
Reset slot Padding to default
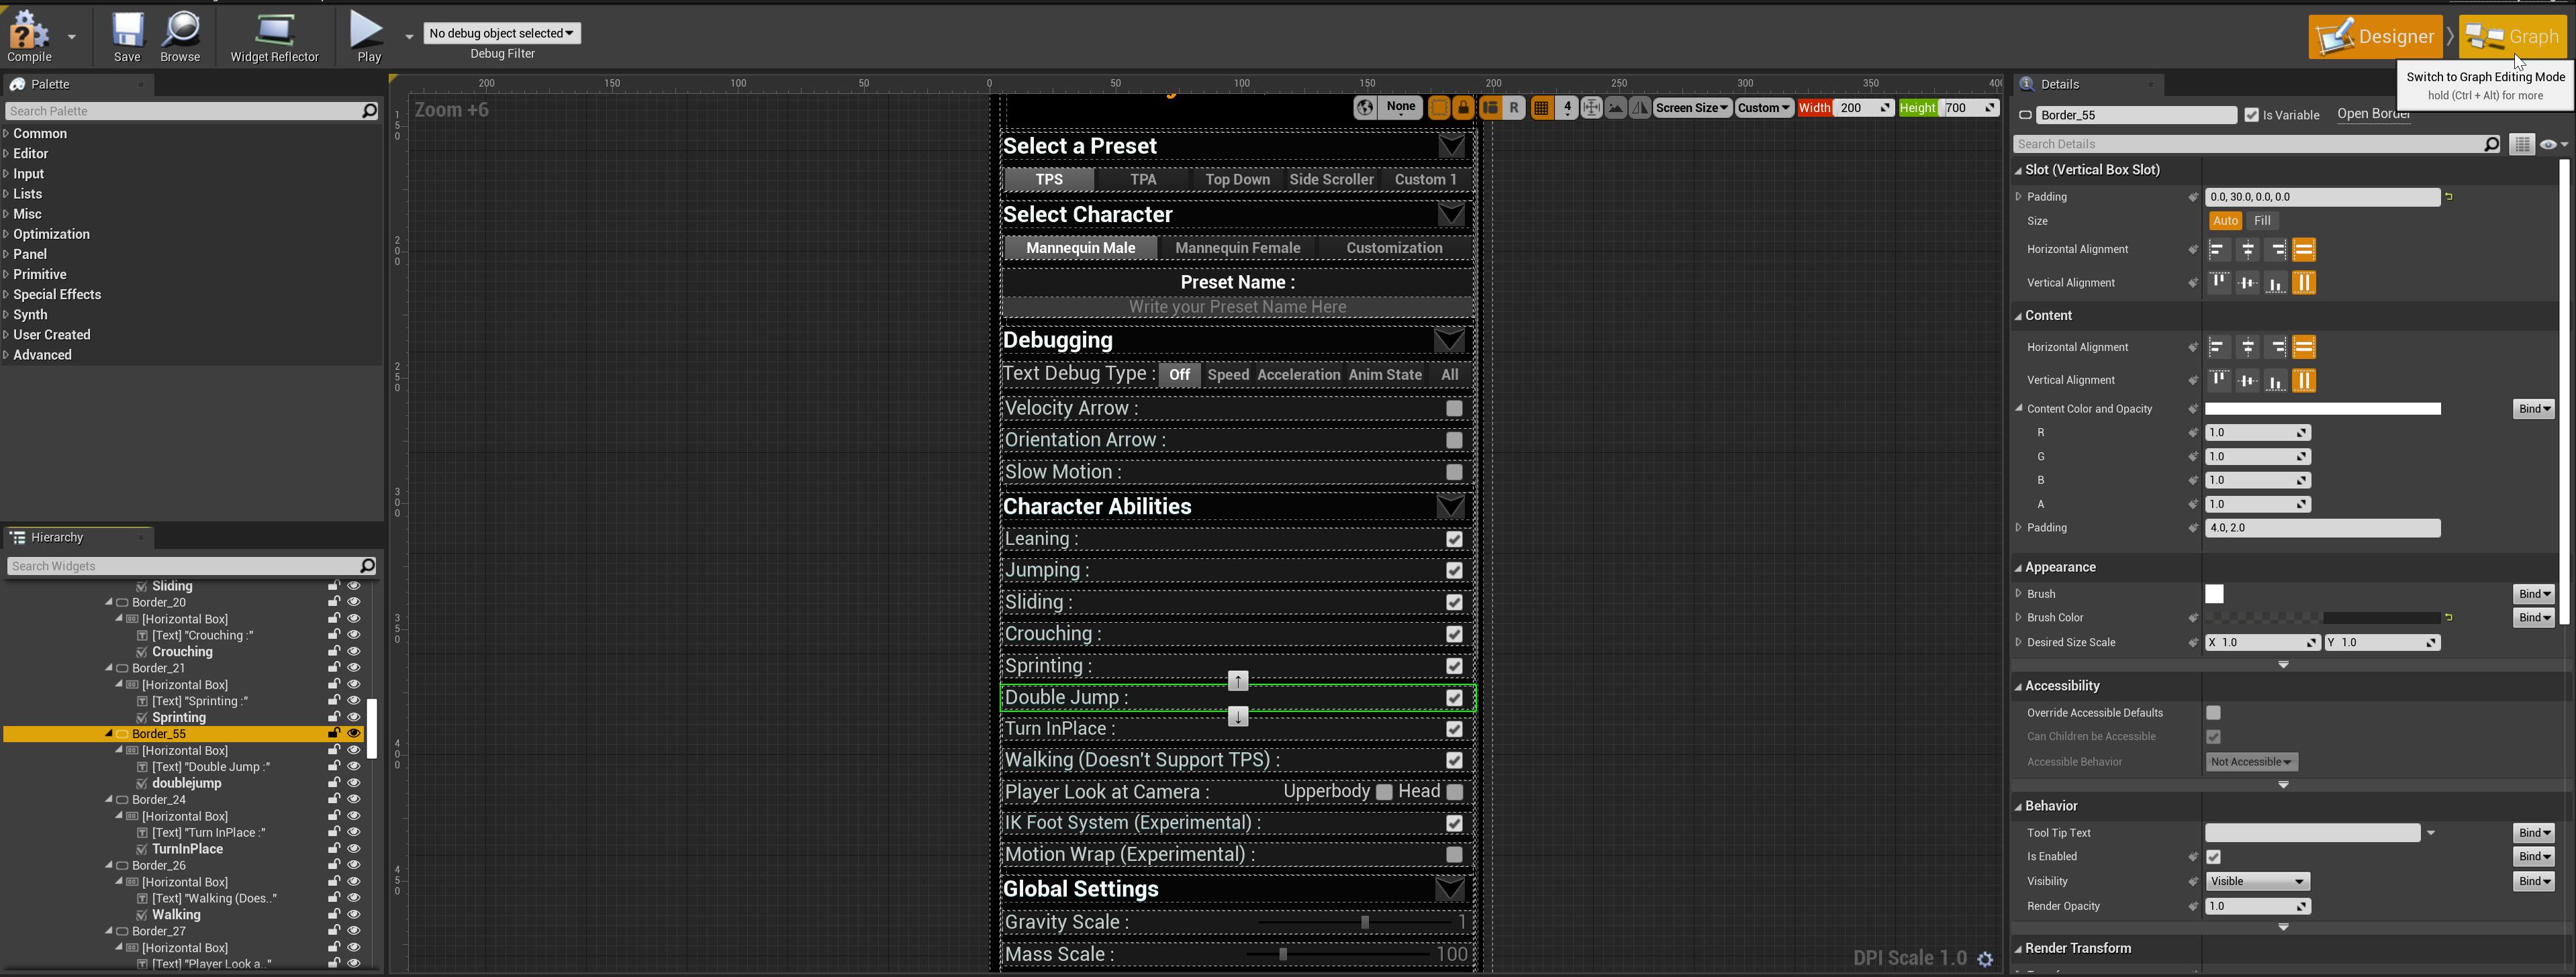[x=2449, y=197]
